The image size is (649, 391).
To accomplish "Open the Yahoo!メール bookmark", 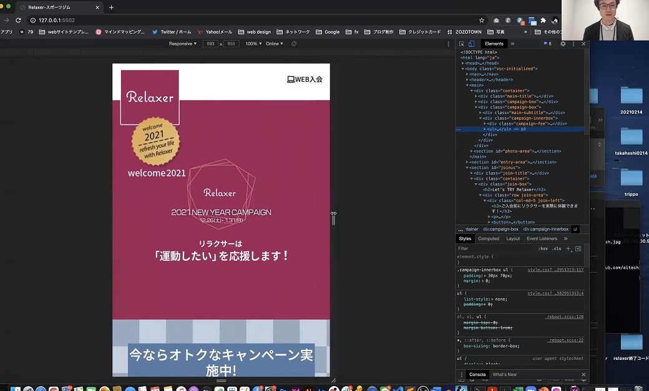I will tap(215, 32).
